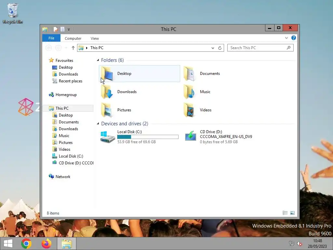Open the Music folder icon in Folders
333x250 pixels.
pos(189,92)
